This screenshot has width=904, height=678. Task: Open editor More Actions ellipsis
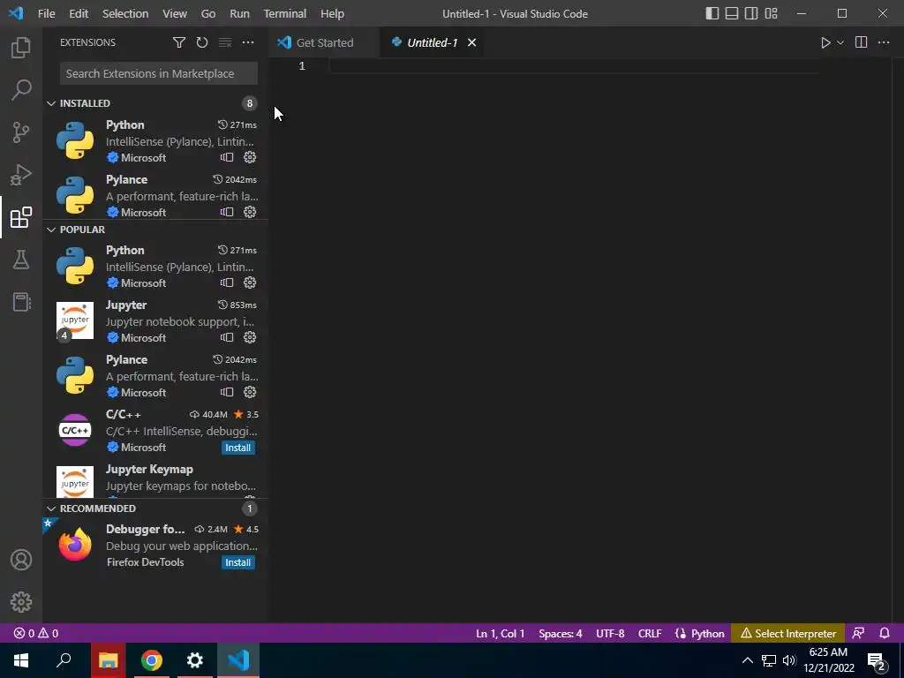[884, 42]
